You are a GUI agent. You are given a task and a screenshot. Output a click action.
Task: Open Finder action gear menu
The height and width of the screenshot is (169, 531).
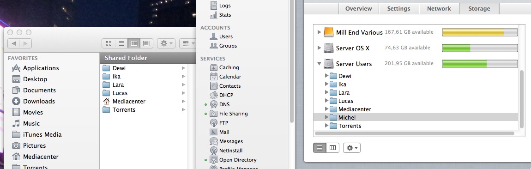[x=166, y=43]
